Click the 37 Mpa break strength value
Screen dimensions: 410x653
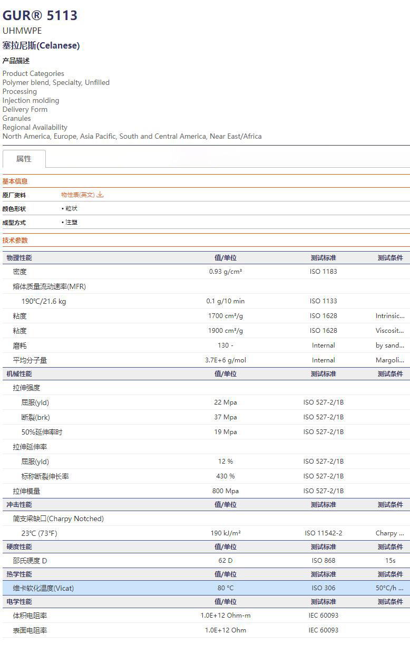point(226,417)
